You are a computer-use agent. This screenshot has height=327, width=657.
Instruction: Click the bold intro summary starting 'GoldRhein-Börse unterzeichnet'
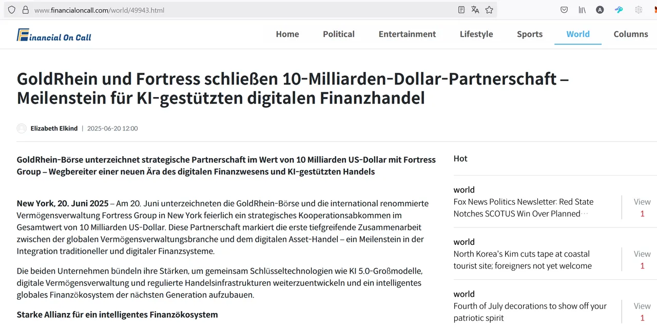click(226, 165)
